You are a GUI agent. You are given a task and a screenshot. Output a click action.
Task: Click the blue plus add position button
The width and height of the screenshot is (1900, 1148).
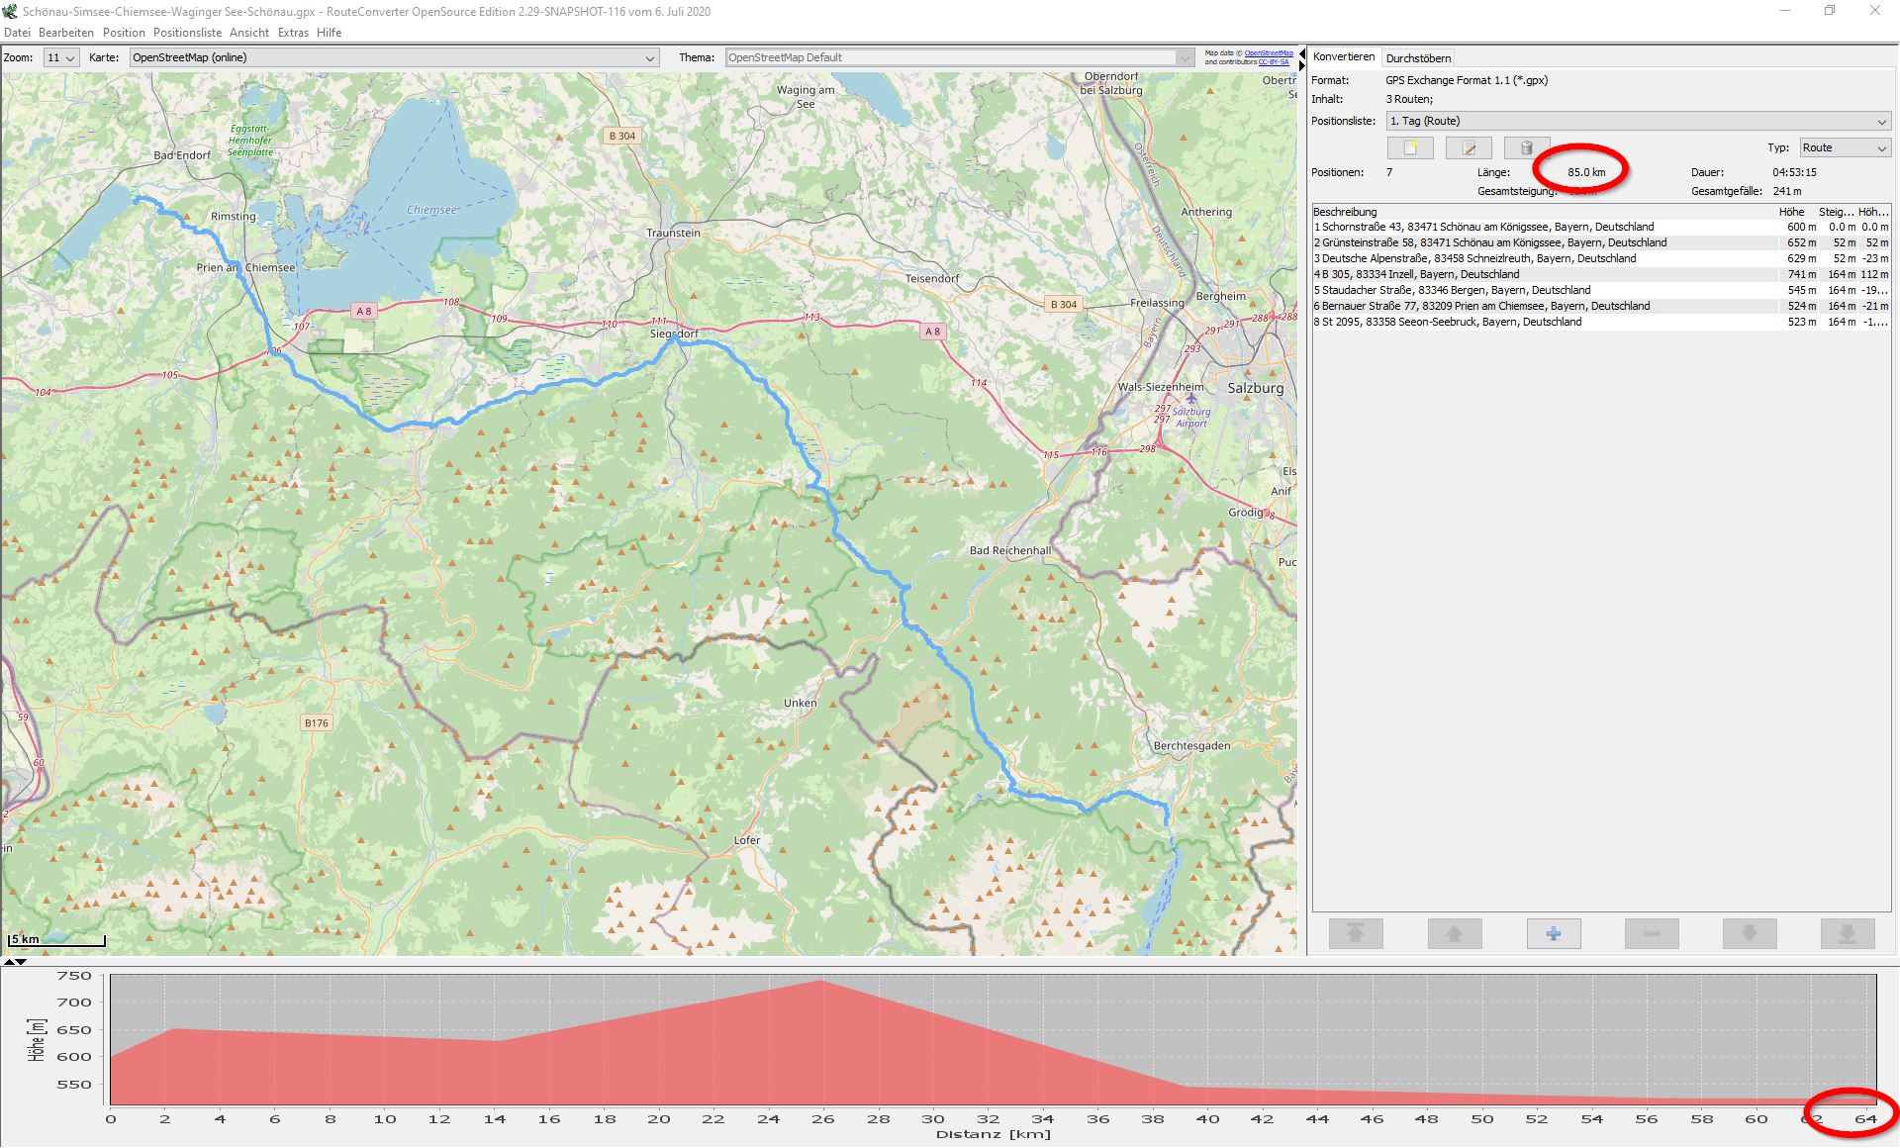click(x=1553, y=933)
